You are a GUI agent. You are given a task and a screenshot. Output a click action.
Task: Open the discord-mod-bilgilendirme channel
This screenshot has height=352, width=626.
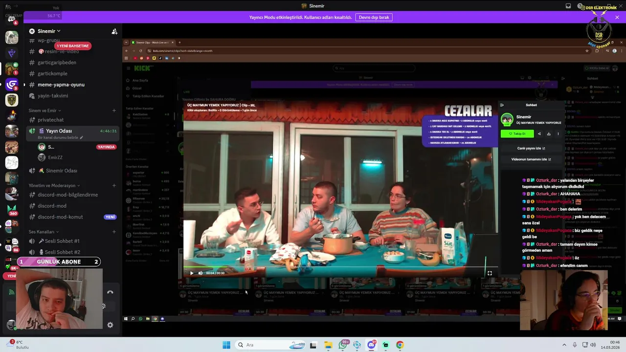point(67,195)
